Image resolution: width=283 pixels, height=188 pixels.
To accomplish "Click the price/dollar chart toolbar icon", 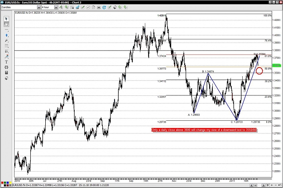I will [x=61, y=7].
